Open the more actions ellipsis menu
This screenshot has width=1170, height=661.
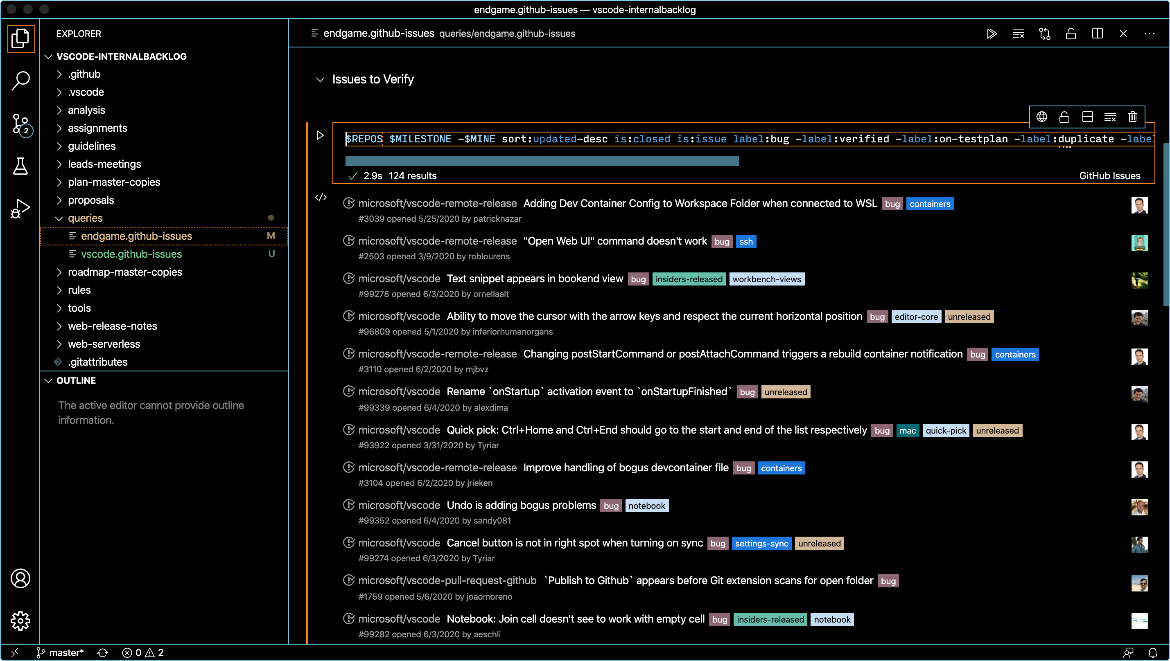[1150, 33]
